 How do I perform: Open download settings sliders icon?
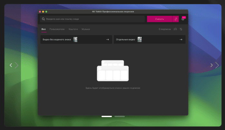pos(176,19)
